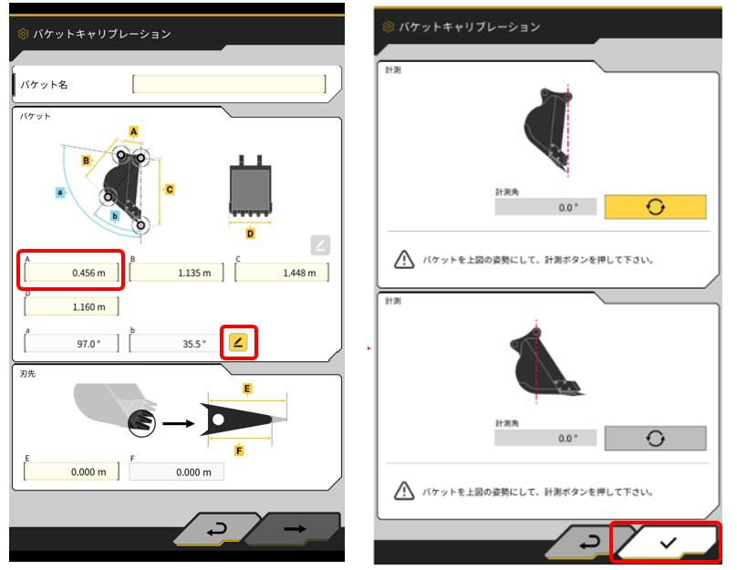Click the back arrow on the left screen
The height and width of the screenshot is (570, 737).
click(x=217, y=530)
